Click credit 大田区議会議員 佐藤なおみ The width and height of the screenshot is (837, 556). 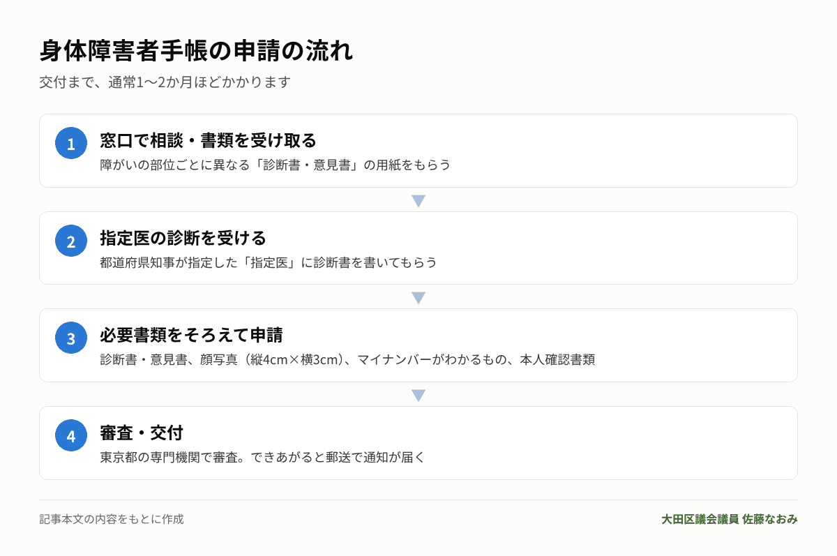(730, 519)
